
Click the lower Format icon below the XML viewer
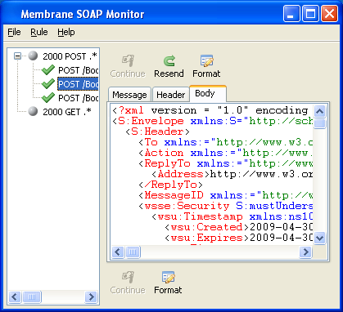tap(168, 277)
